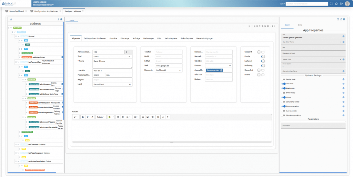
Task: Select adrAllowance Skonto-Satz tree item
Action: (45, 84)
